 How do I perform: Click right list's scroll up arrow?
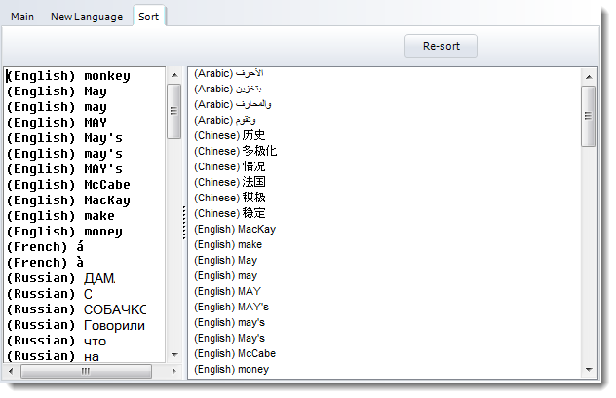[589, 75]
